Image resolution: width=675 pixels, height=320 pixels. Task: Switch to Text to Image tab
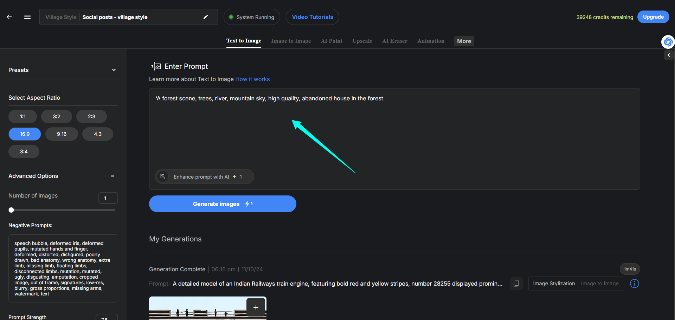(x=244, y=41)
